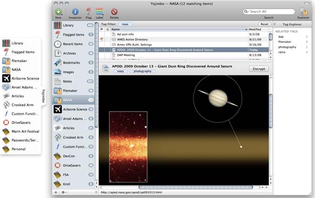Select Marin Art Festival in drop dock
Viewport: 315px width, 198px height.
coord(21,131)
